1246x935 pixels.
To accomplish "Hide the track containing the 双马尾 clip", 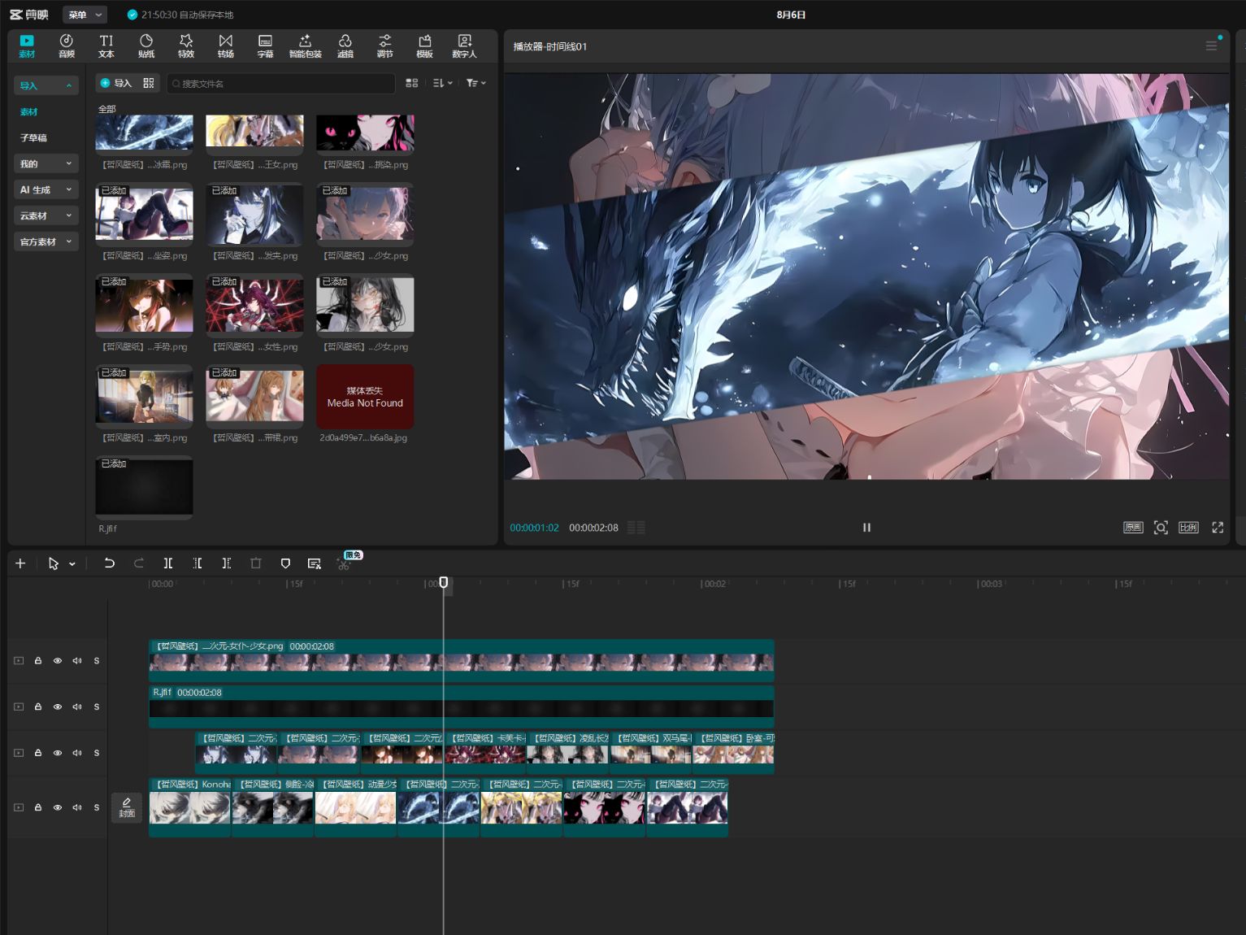I will point(58,754).
